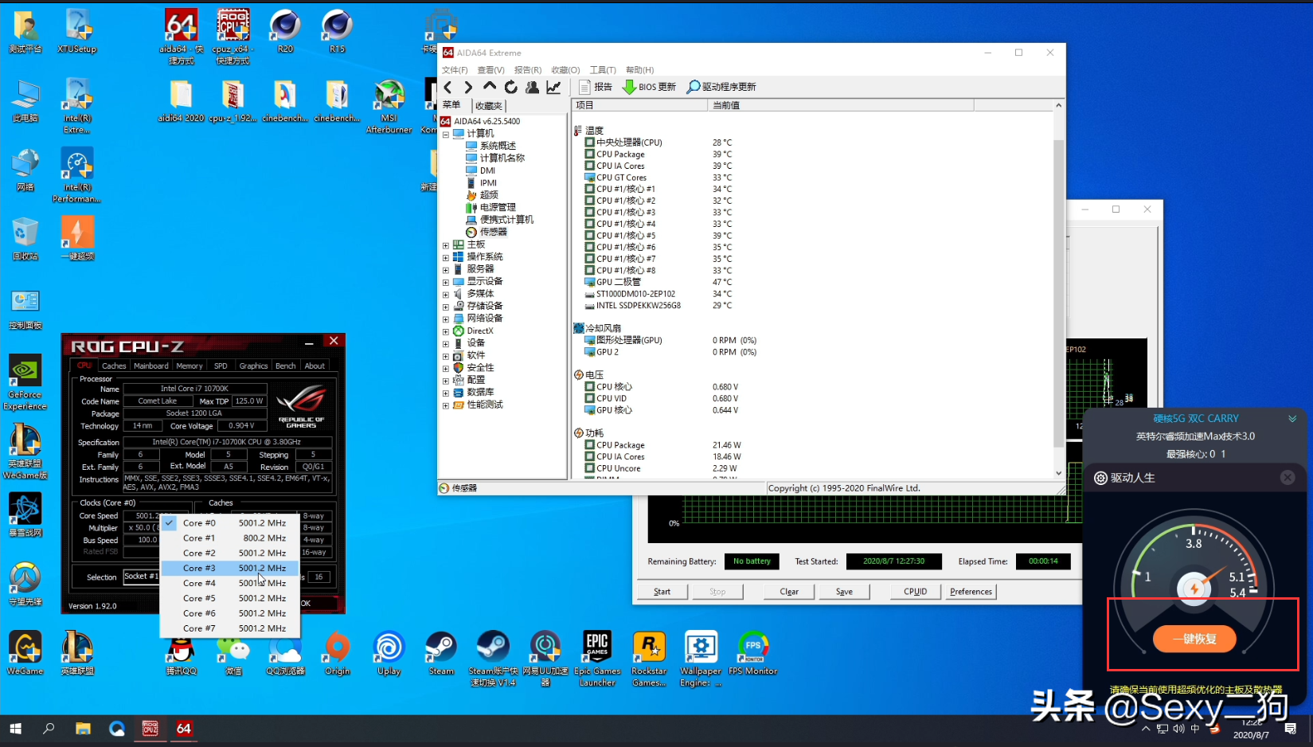Open 报告(R) menu in AIDA64
Image resolution: width=1313 pixels, height=747 pixels.
click(528, 70)
